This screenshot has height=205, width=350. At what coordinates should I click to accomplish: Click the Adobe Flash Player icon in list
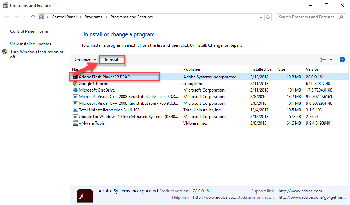75,77
